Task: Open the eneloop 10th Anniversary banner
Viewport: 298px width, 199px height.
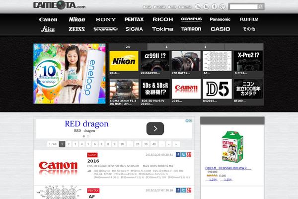Action: pyautogui.click(x=70, y=74)
